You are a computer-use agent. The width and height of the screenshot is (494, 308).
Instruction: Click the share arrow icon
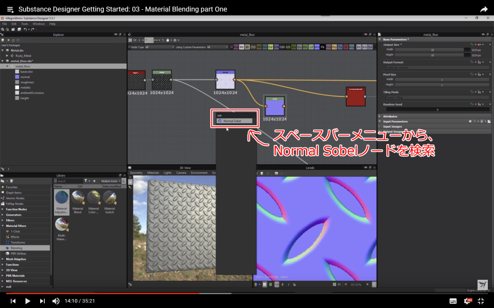pyautogui.click(x=484, y=9)
